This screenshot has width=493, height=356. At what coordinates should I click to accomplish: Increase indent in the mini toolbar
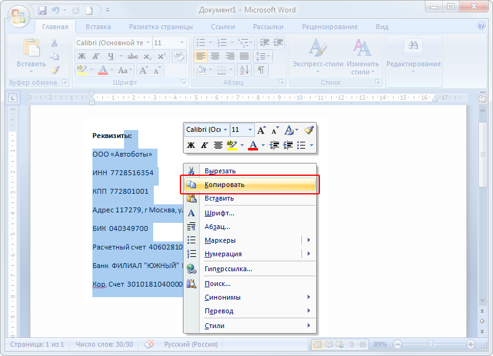[x=288, y=145]
